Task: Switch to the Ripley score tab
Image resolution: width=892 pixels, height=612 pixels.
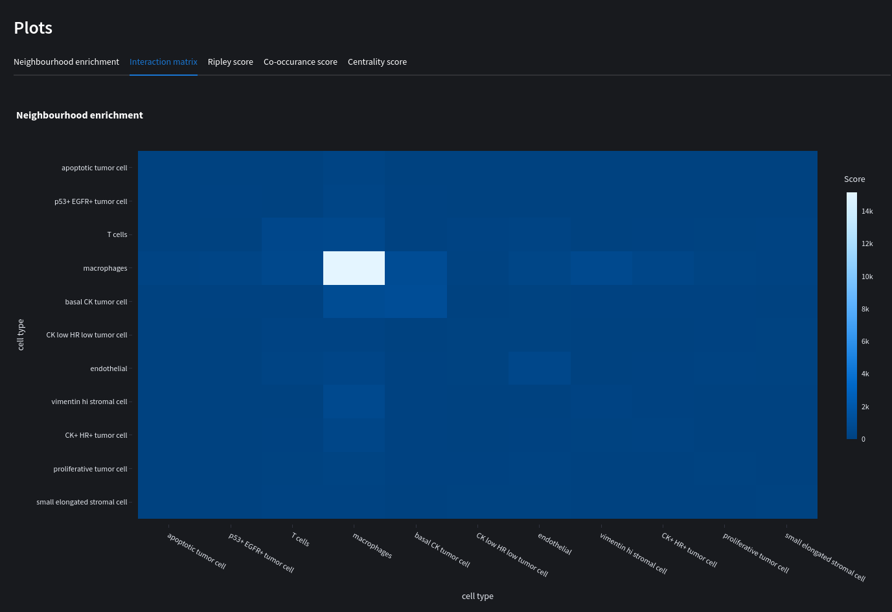Action: 231,62
